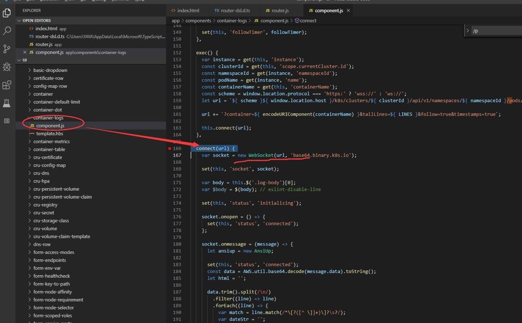Expand replace toggle arrow in find widget
Image resolution: width=522 pixels, height=323 pixels.
point(468,31)
